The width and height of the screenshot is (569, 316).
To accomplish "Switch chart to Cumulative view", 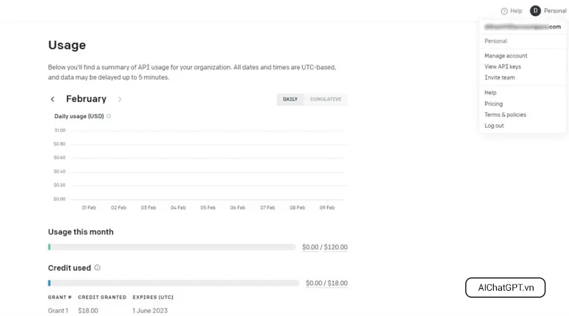I will pyautogui.click(x=326, y=99).
